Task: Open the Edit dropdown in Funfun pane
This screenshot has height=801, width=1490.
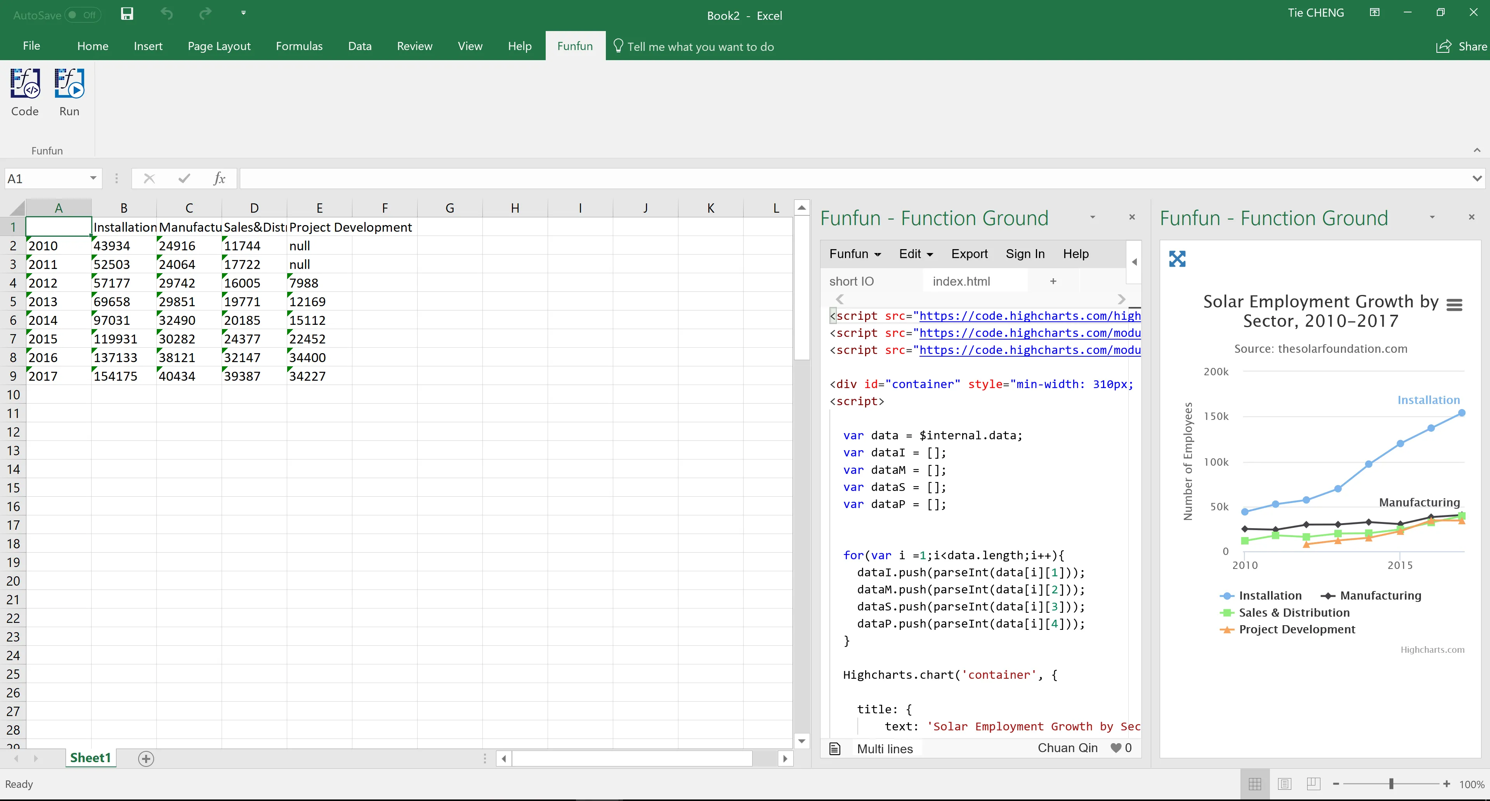Action: [916, 254]
